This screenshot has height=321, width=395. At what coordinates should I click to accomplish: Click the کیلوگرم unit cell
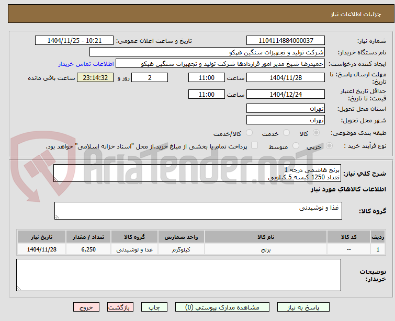pos(181,249)
